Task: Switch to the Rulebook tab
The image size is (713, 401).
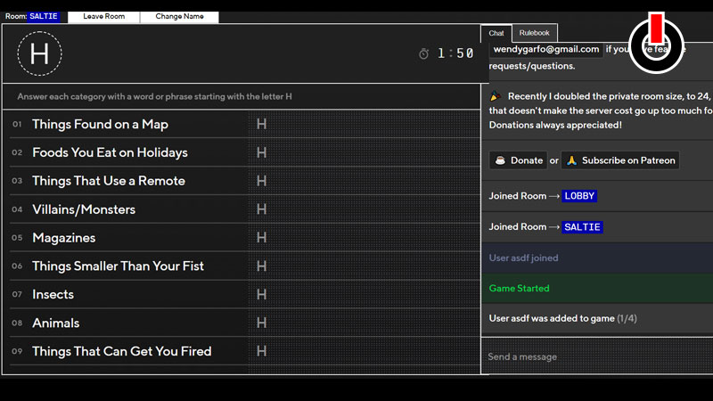Action: (x=534, y=33)
